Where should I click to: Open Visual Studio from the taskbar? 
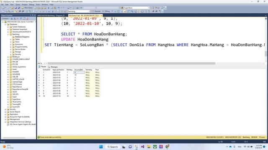pyautogui.click(x=142, y=147)
